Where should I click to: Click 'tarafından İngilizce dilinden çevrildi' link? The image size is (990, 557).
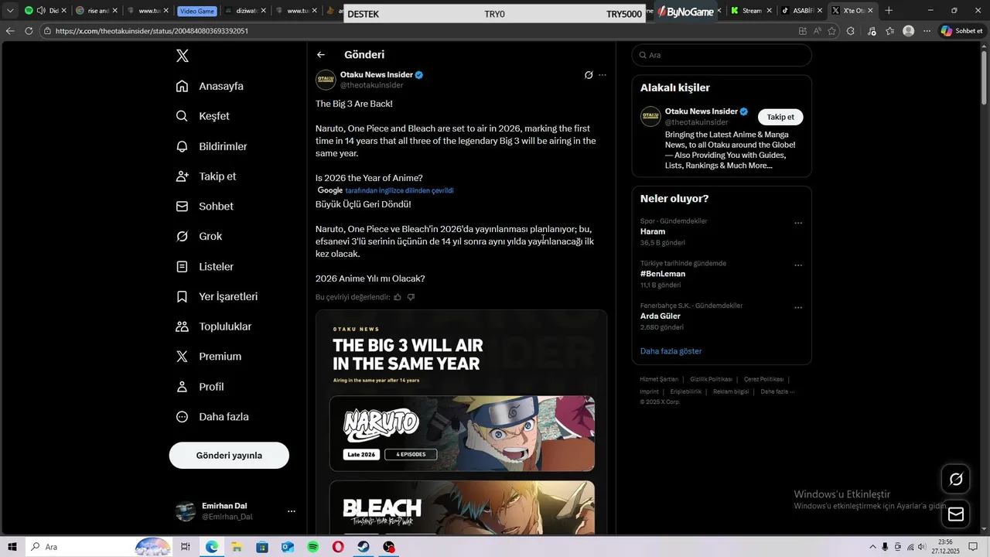(399, 190)
